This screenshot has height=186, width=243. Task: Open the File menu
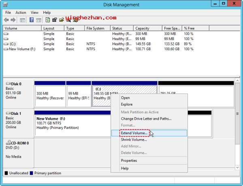tap(8, 13)
